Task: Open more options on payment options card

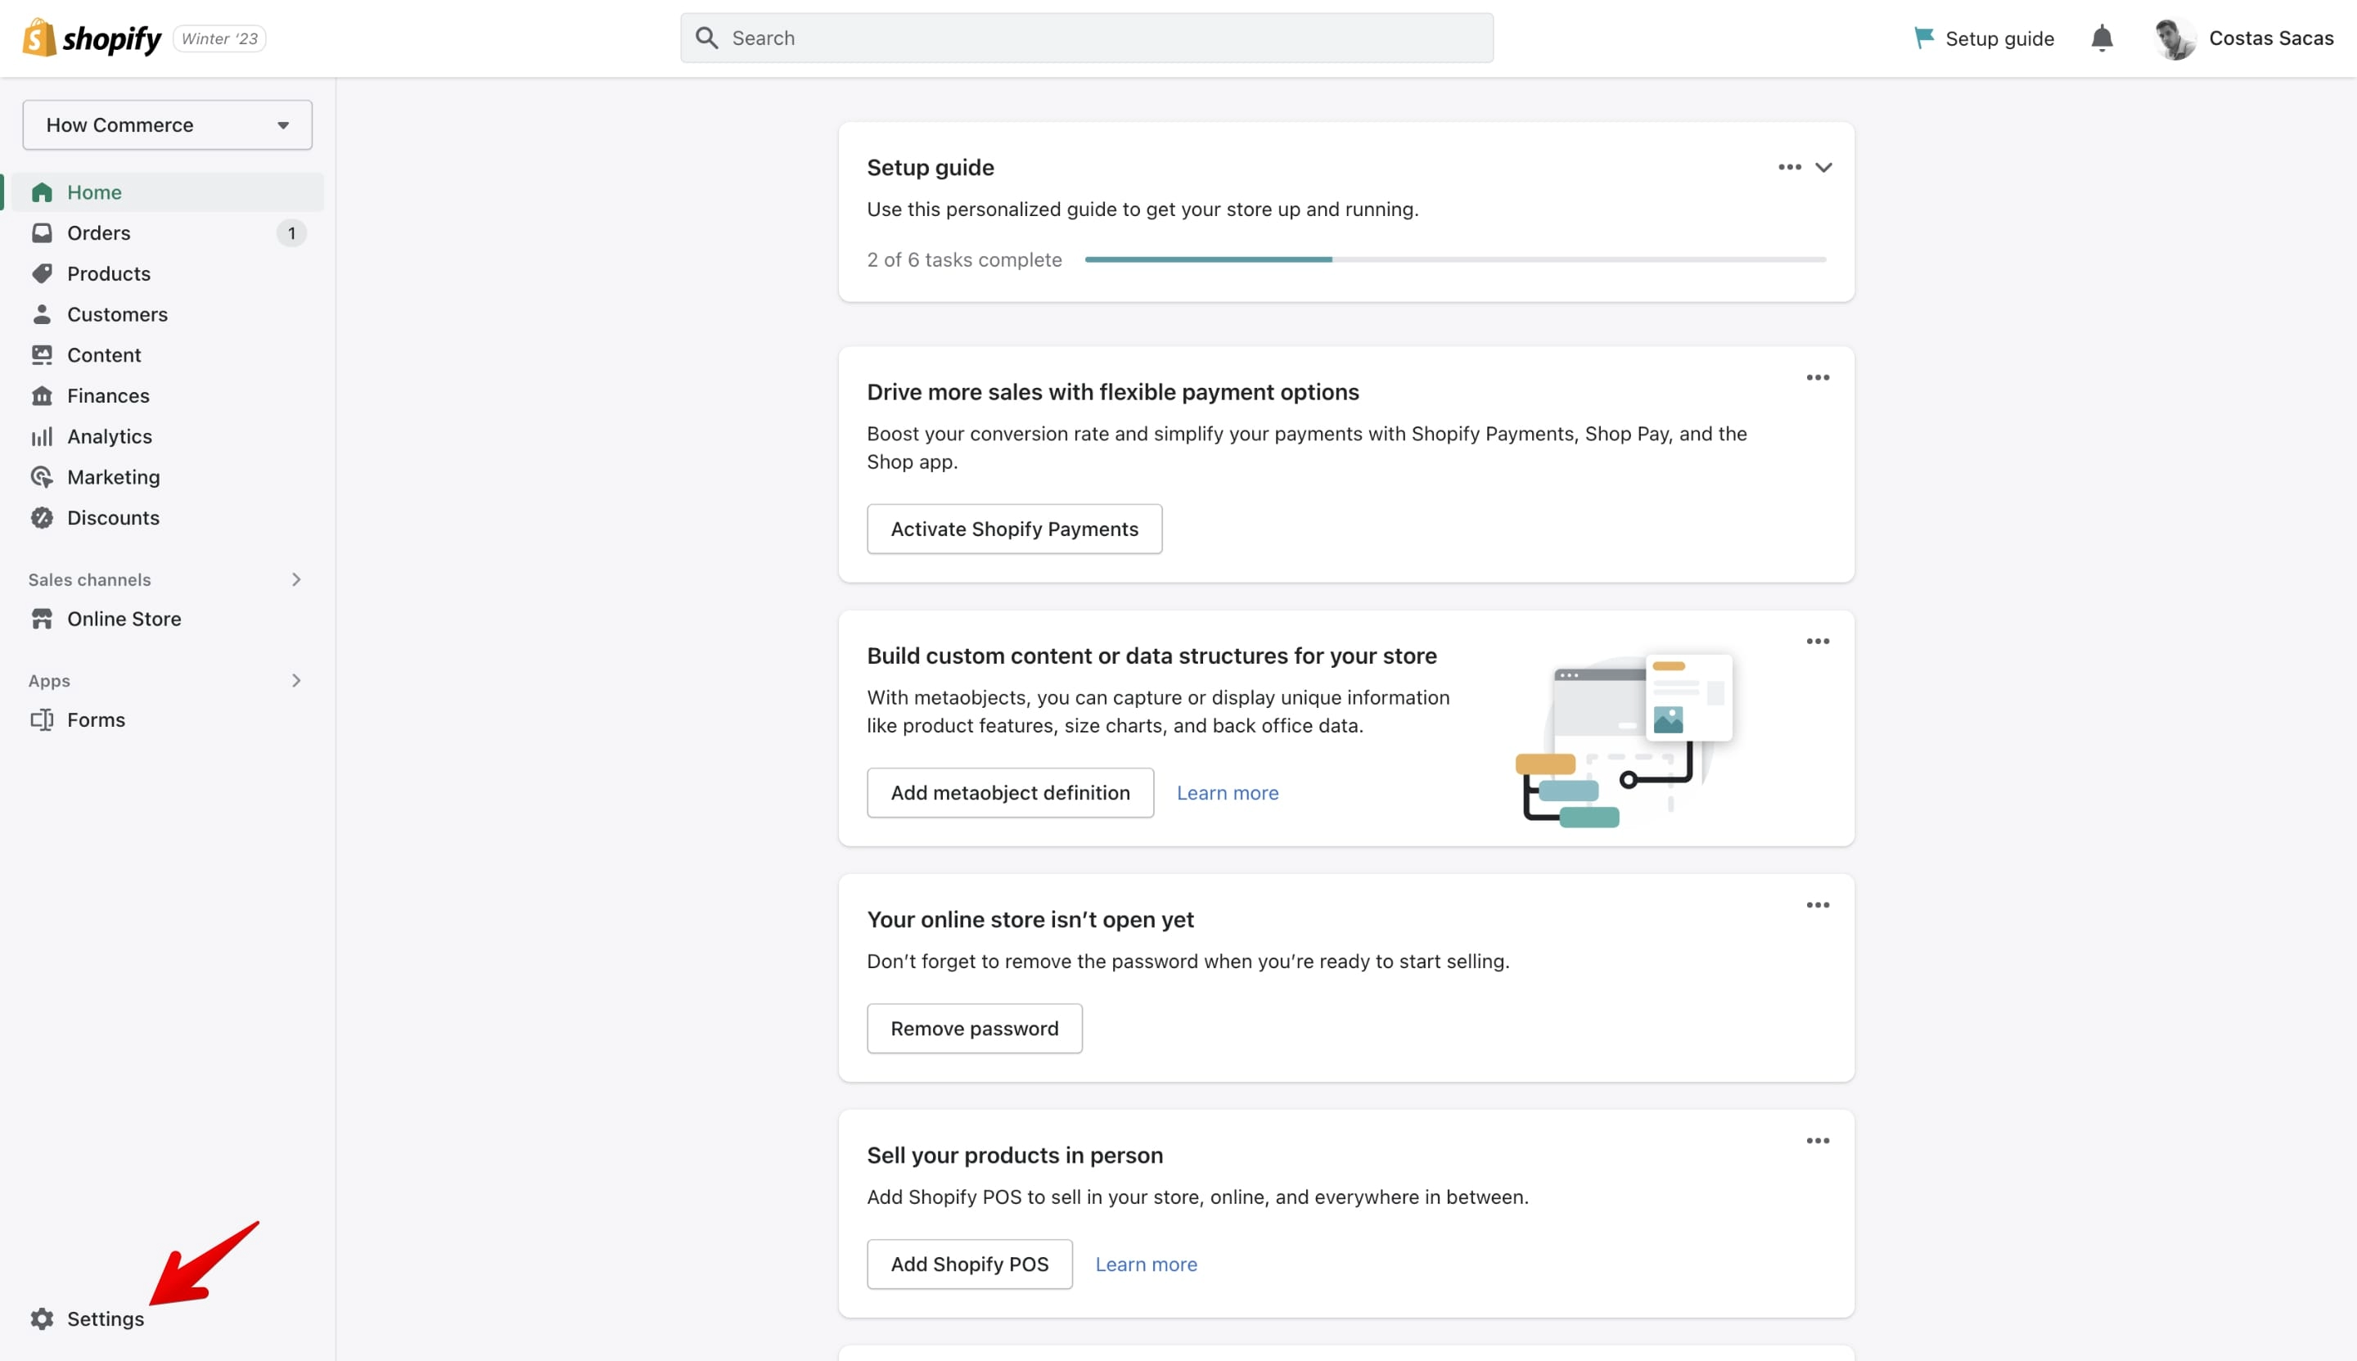Action: 1818,377
